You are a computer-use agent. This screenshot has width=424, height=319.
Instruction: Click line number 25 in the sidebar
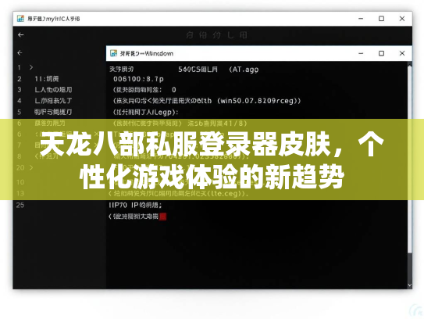[x=20, y=206]
